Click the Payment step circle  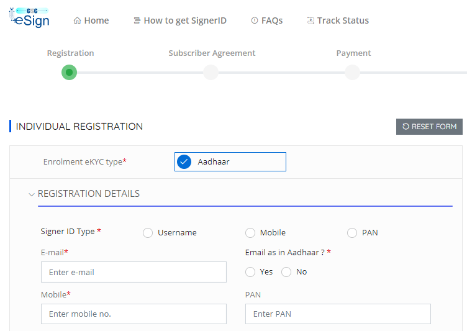352,73
